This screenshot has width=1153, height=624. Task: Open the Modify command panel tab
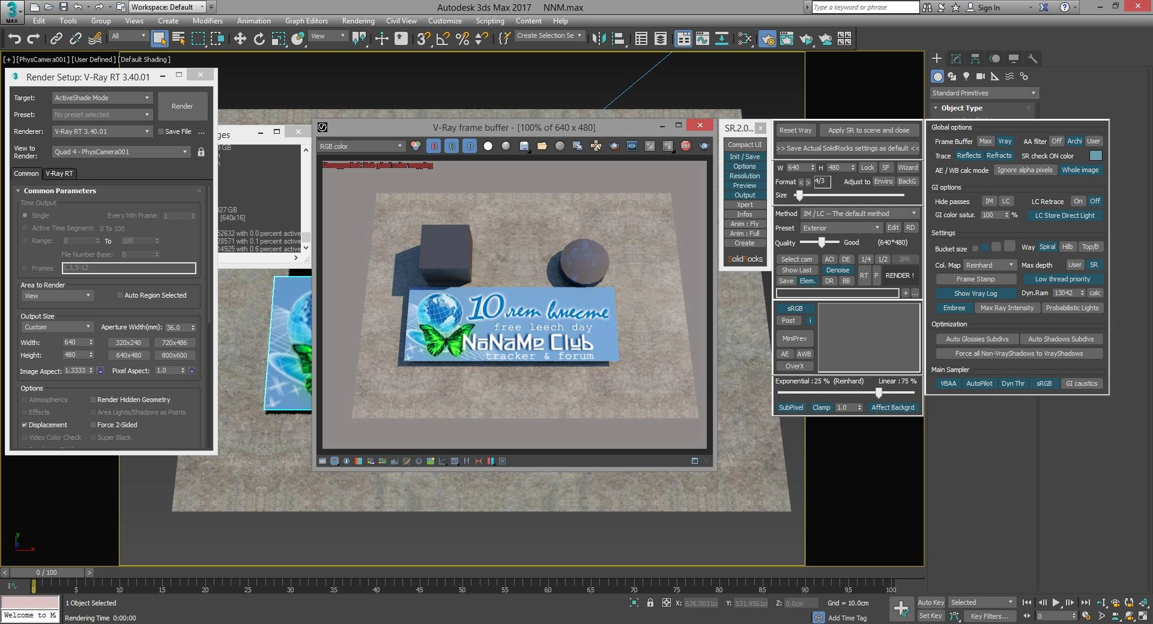[x=956, y=58]
